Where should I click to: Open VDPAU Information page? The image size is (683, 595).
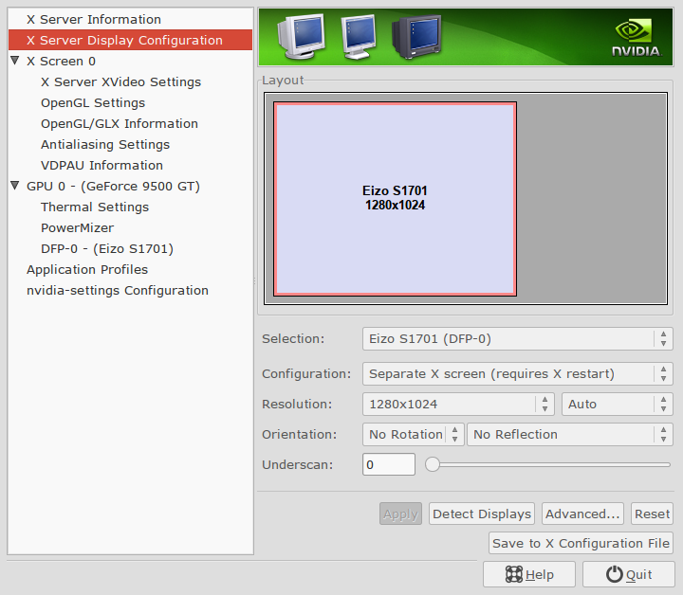point(102,165)
